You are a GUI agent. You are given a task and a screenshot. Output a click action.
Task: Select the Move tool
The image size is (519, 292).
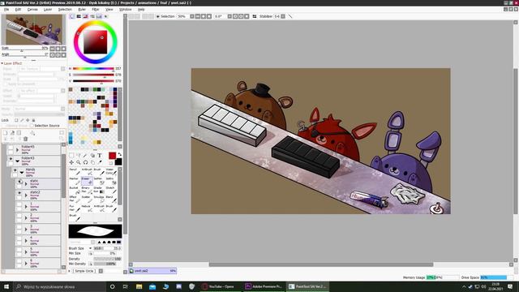pos(71,162)
